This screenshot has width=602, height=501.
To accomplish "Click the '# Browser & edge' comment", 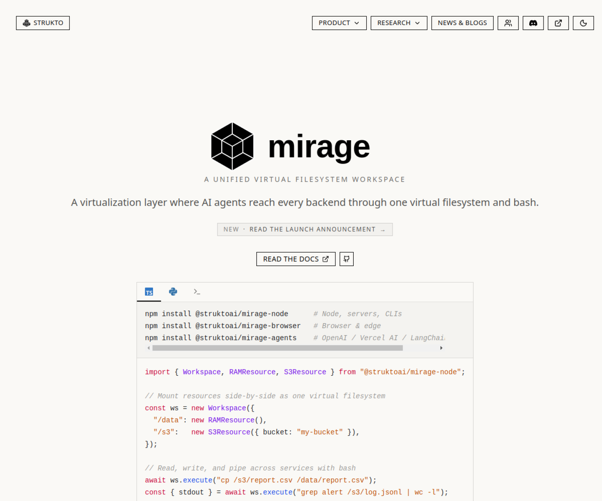I will pyautogui.click(x=347, y=326).
